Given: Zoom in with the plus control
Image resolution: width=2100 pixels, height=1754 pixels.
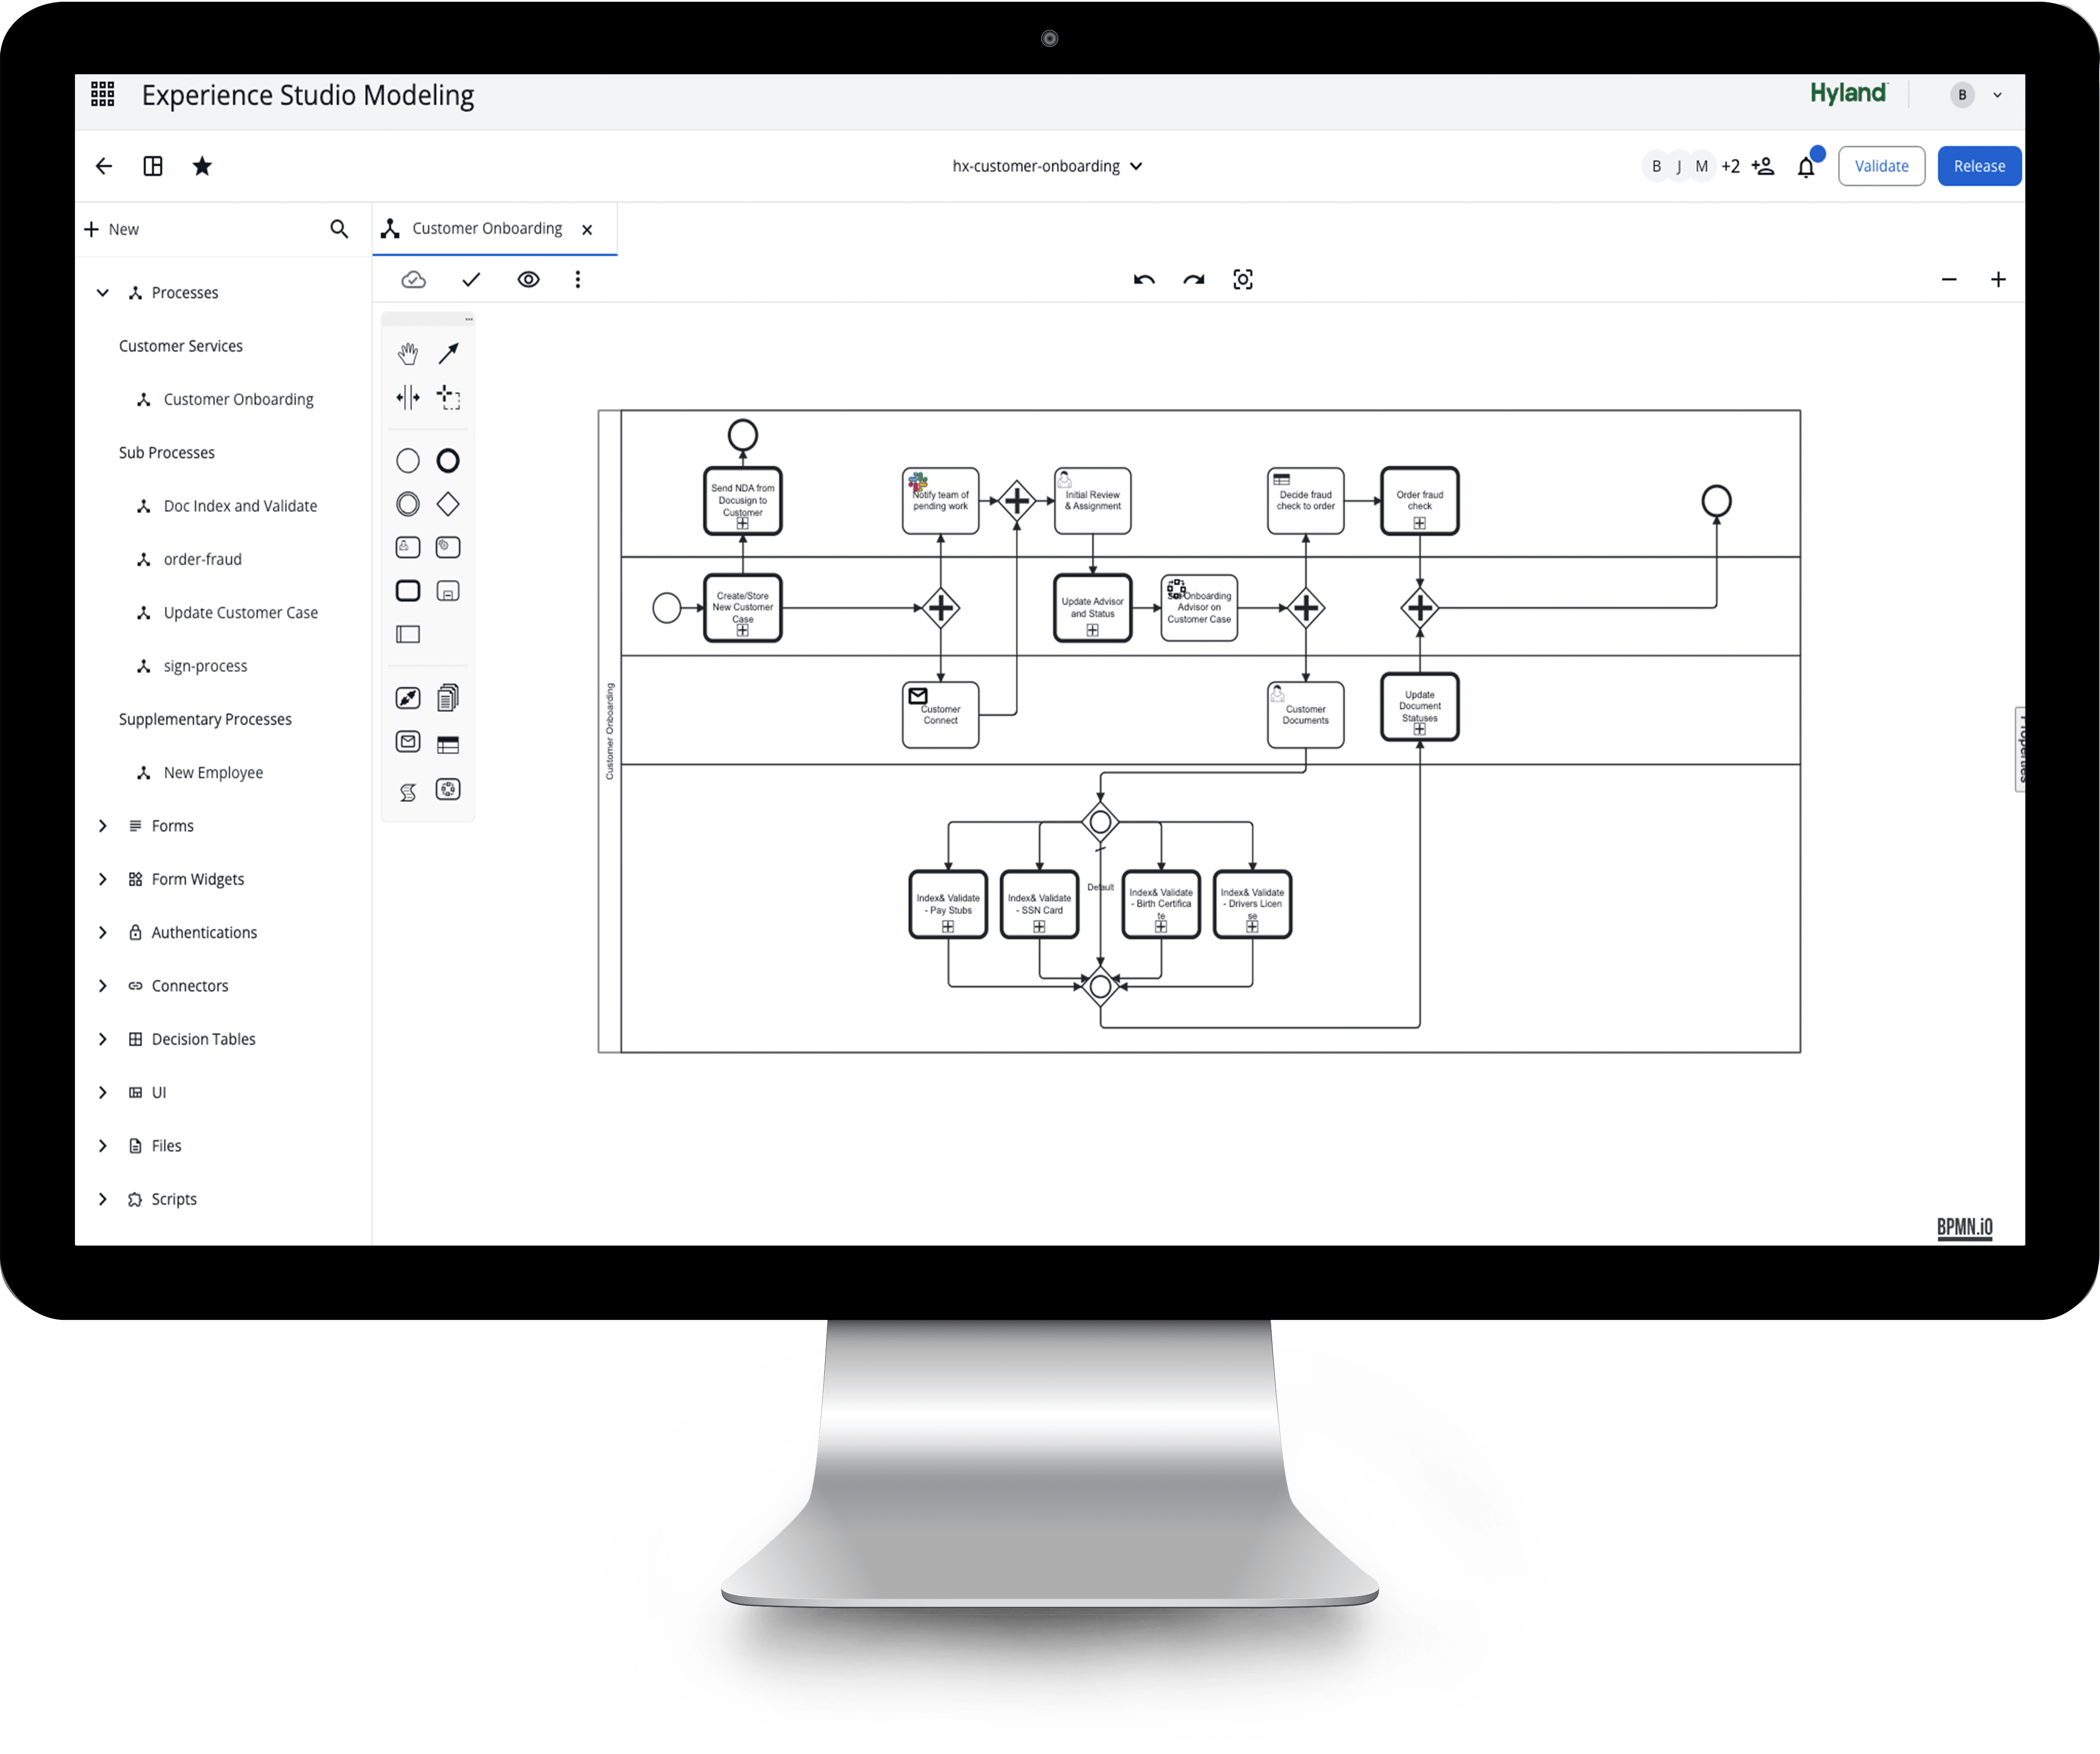Looking at the screenshot, I should [1997, 280].
